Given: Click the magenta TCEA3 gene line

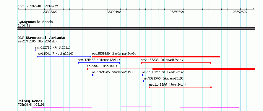Looking at the screenshot, I should (136, 107).
